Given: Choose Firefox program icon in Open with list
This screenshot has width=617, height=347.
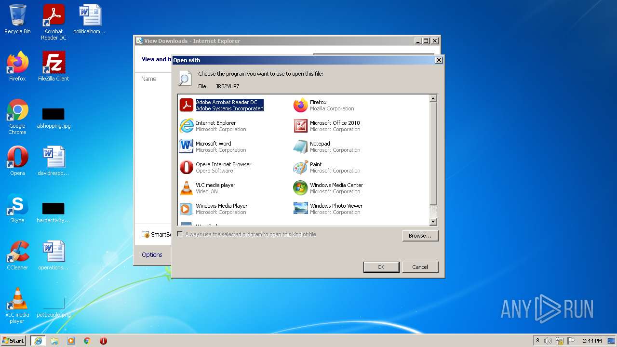Looking at the screenshot, I should [300, 105].
